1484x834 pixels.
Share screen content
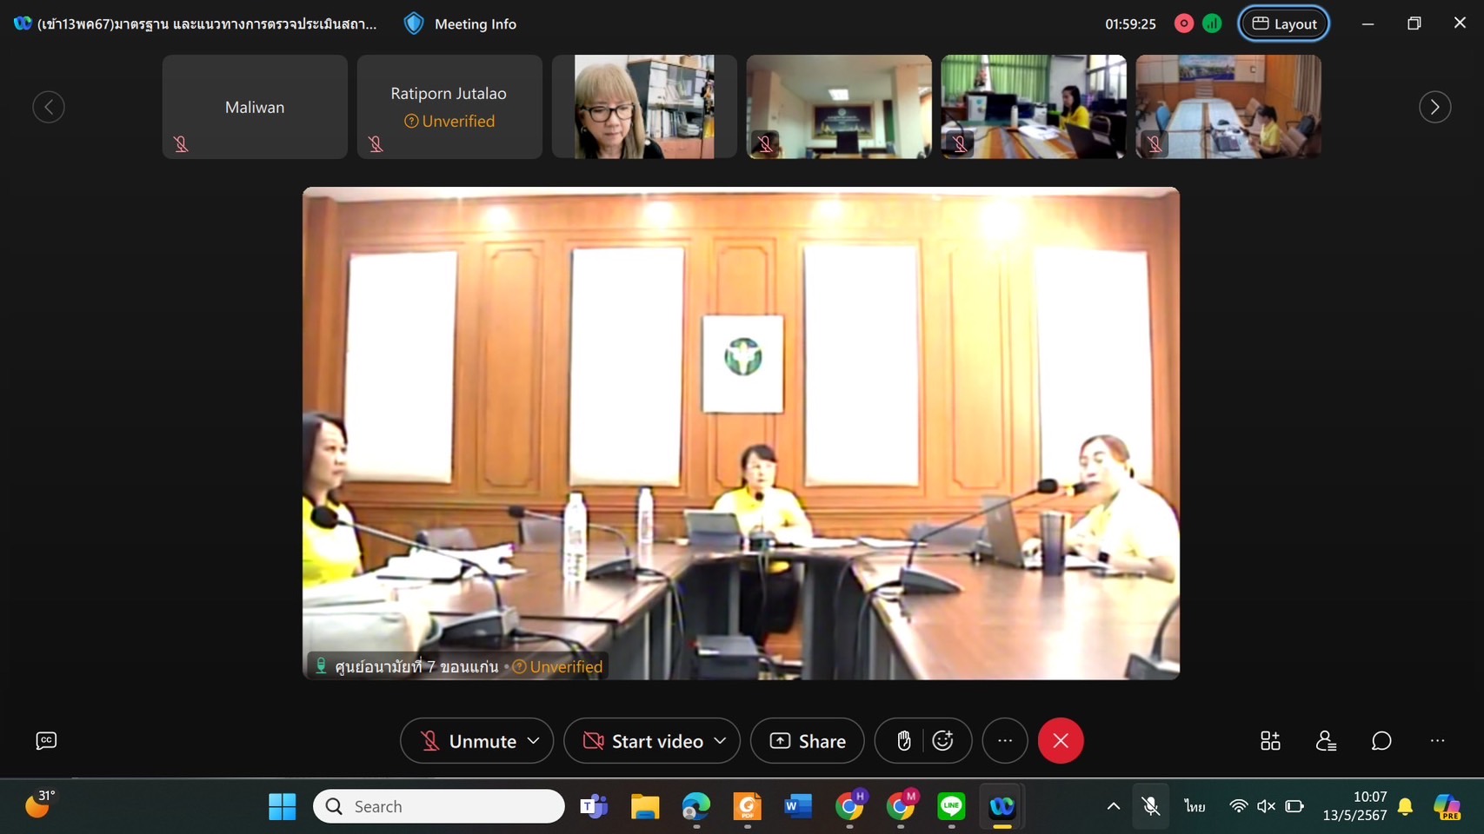point(808,741)
